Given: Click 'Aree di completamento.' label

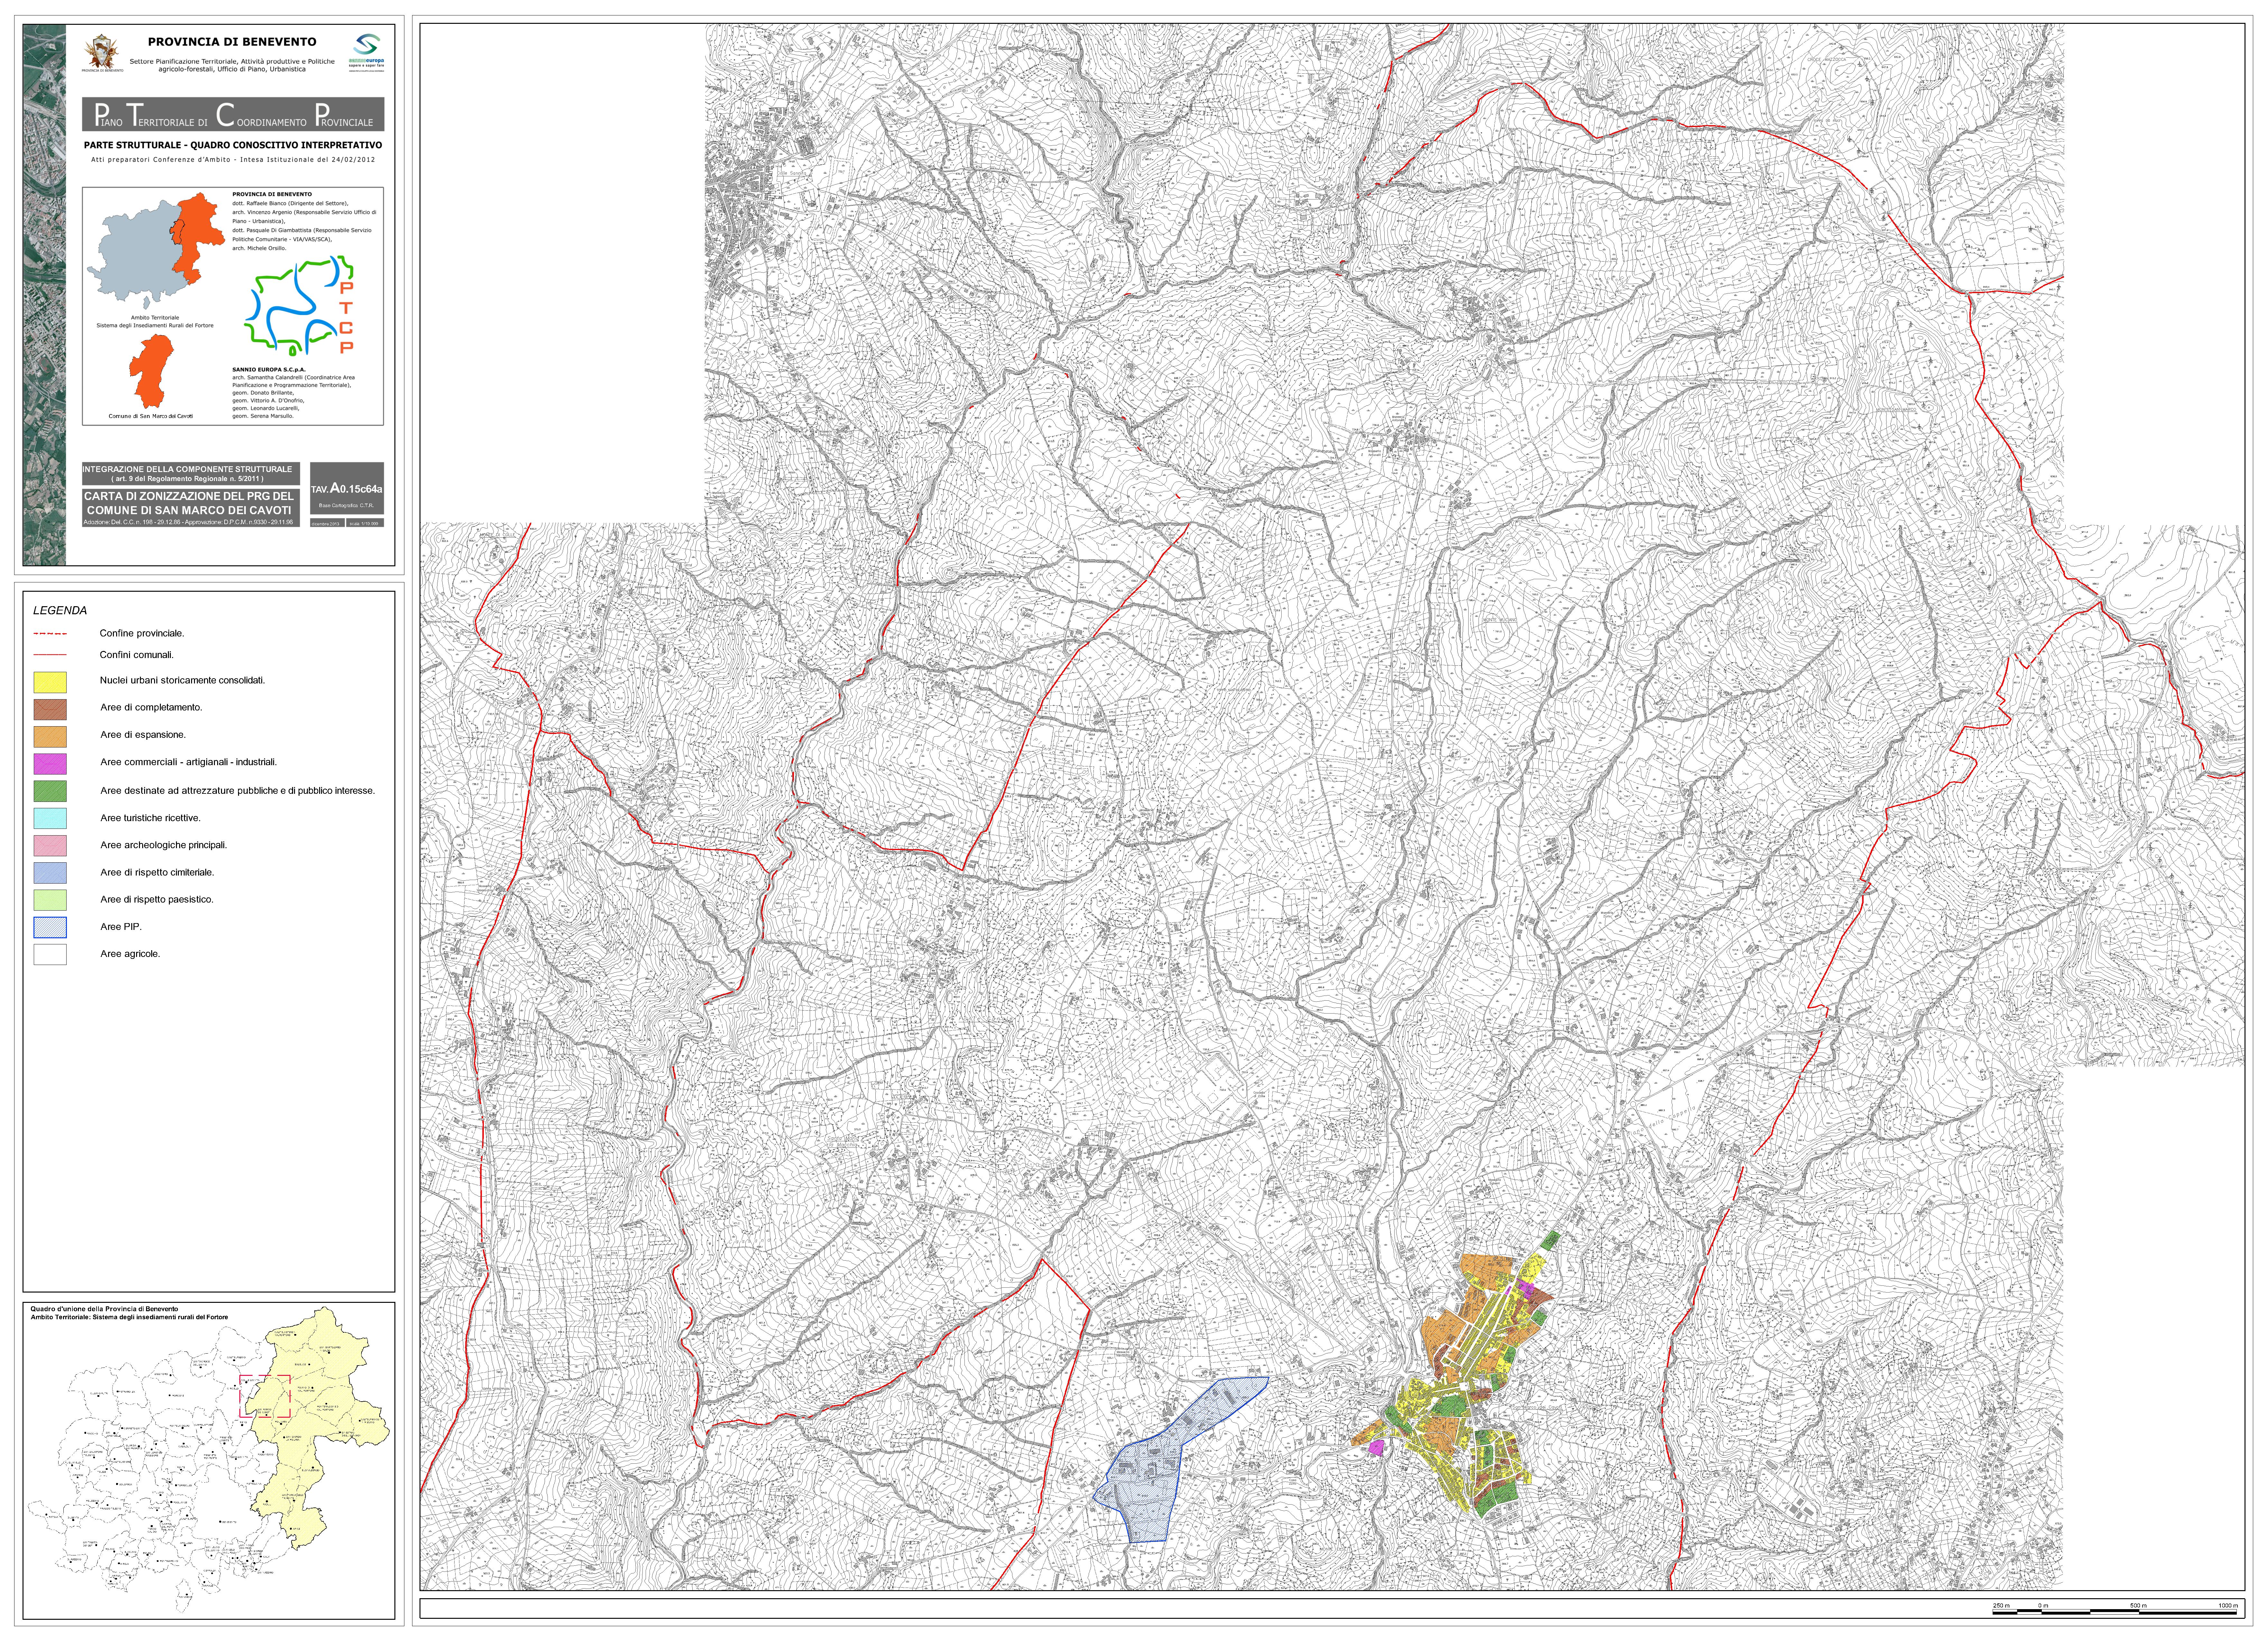Looking at the screenshot, I should (151, 708).
